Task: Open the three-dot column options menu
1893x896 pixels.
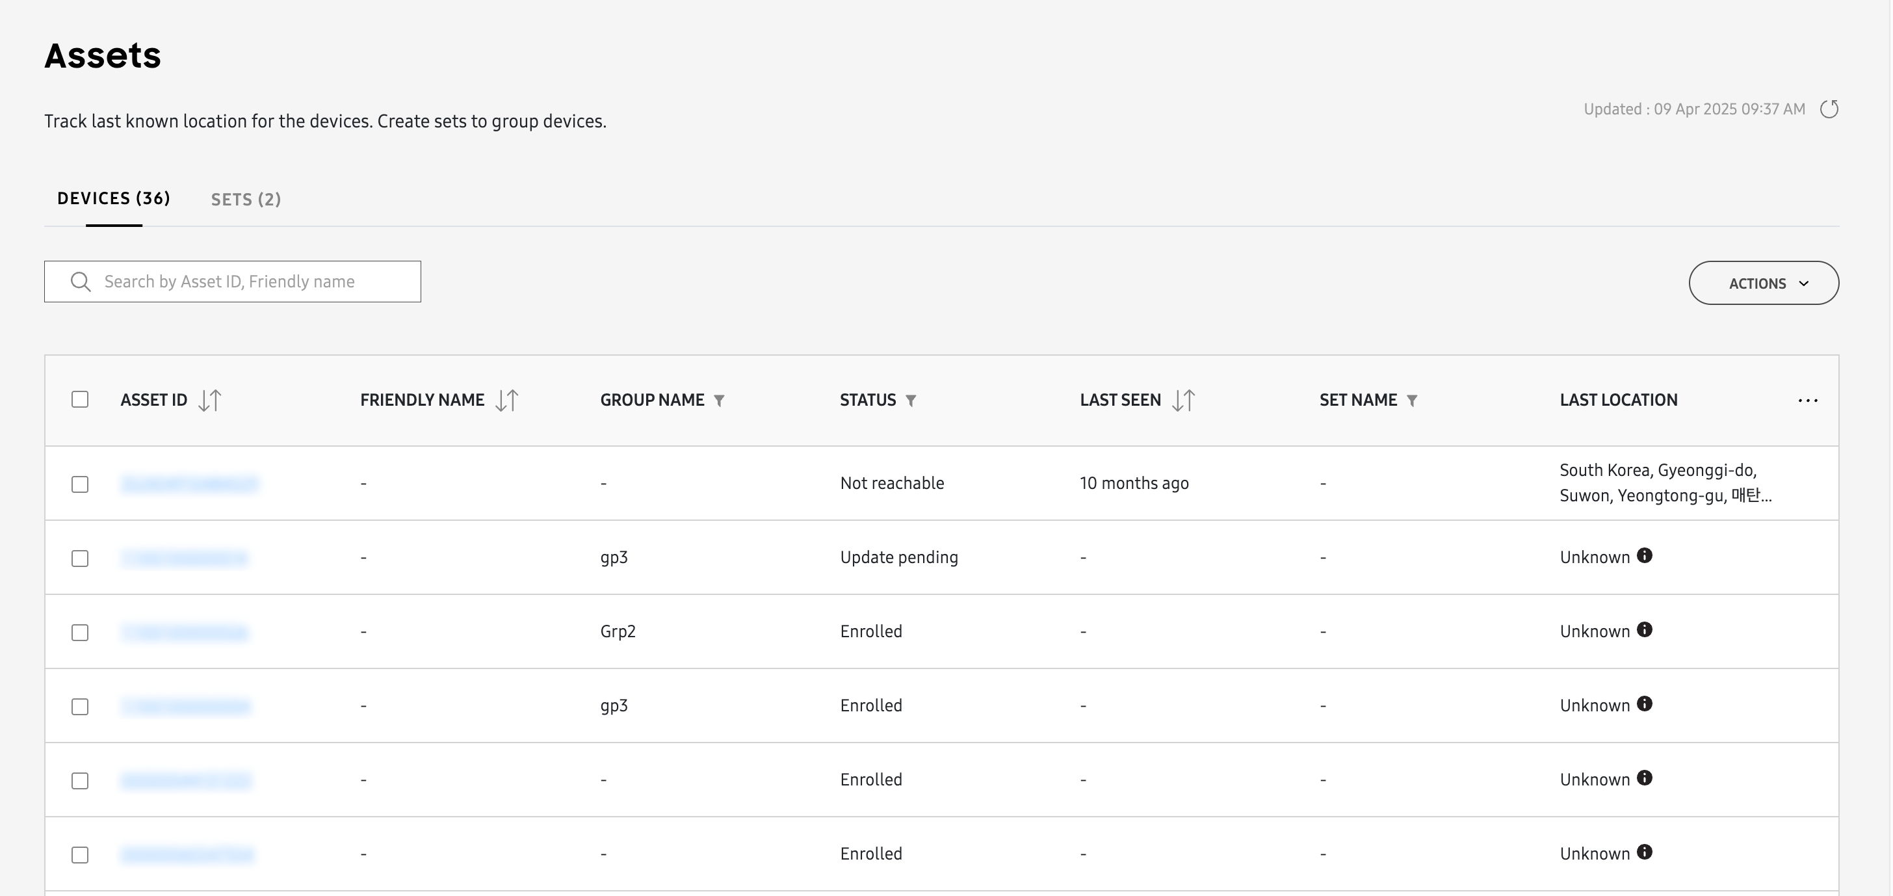Action: (x=1808, y=401)
